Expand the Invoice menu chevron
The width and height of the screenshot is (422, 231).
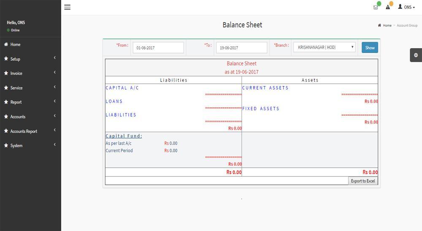pos(54,72)
